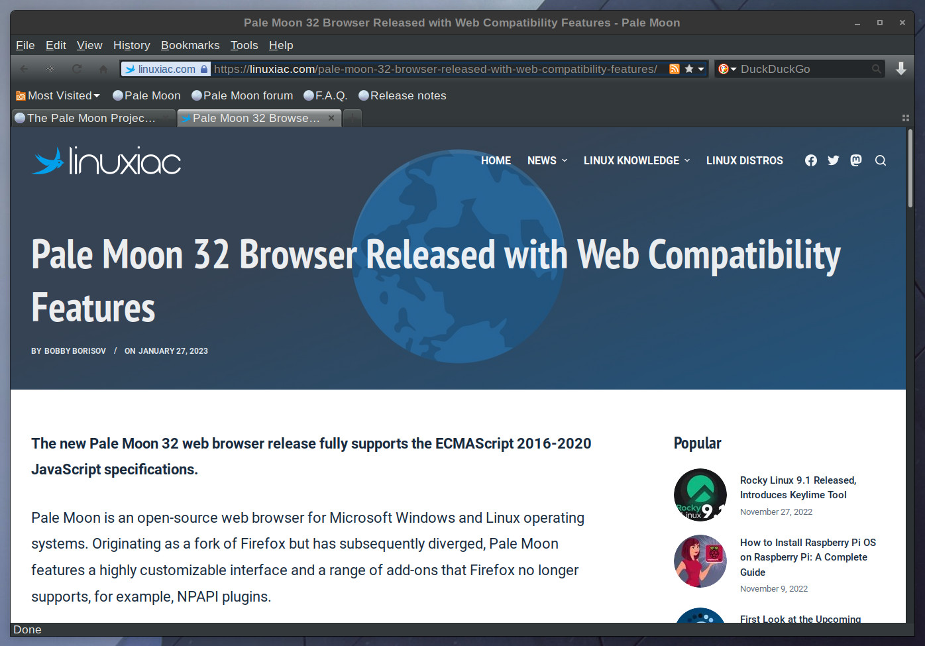Click the search magnifier in search box
The image size is (925, 646).
coord(877,69)
